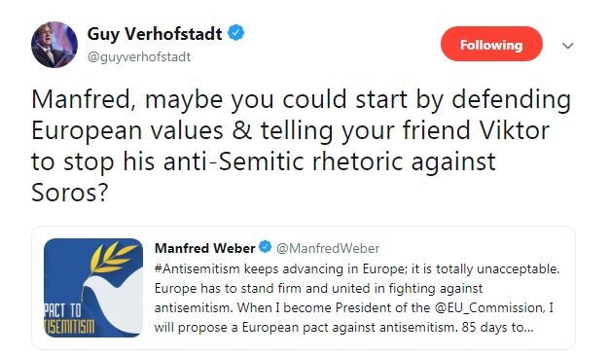Click the word 'Soros?' in the tweet
610x356 pixels.
[x=69, y=193]
